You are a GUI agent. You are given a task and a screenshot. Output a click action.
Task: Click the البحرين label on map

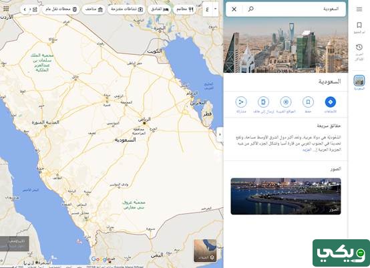198,103
